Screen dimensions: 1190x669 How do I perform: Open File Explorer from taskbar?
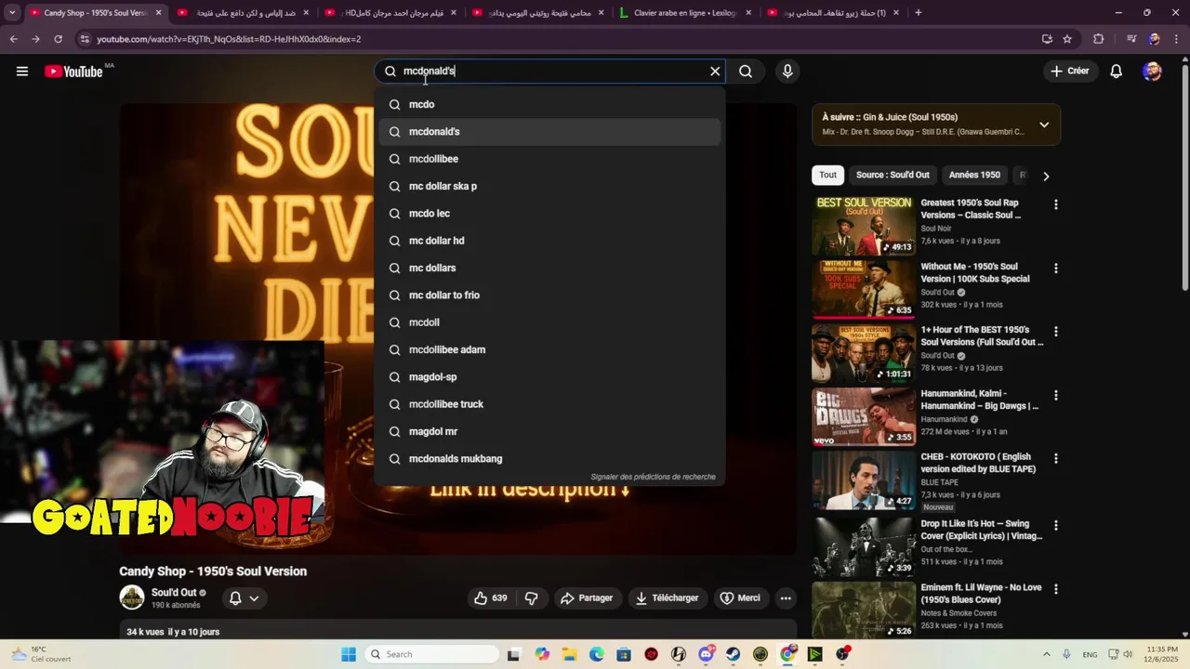(569, 654)
